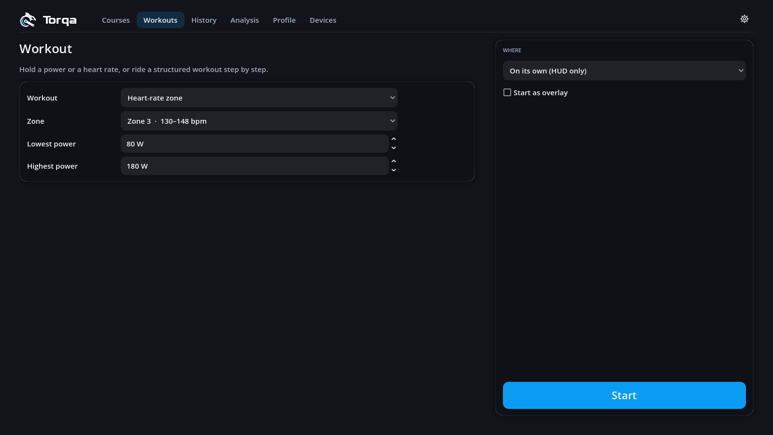Go to the Courses tab
This screenshot has height=435, width=773.
click(116, 20)
